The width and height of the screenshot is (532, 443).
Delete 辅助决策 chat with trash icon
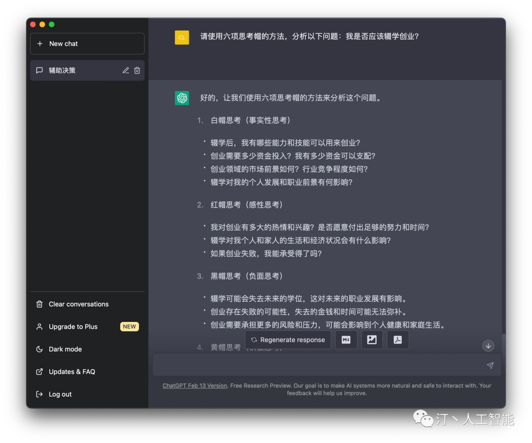coord(137,70)
